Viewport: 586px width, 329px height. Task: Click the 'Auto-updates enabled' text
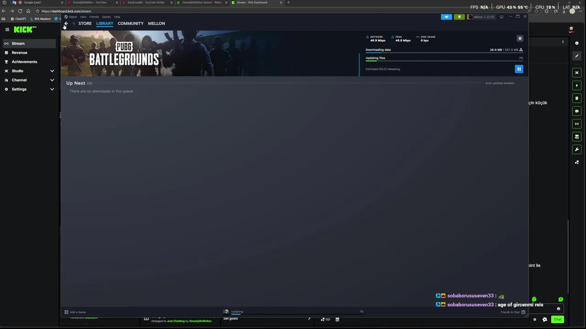pyautogui.click(x=499, y=83)
